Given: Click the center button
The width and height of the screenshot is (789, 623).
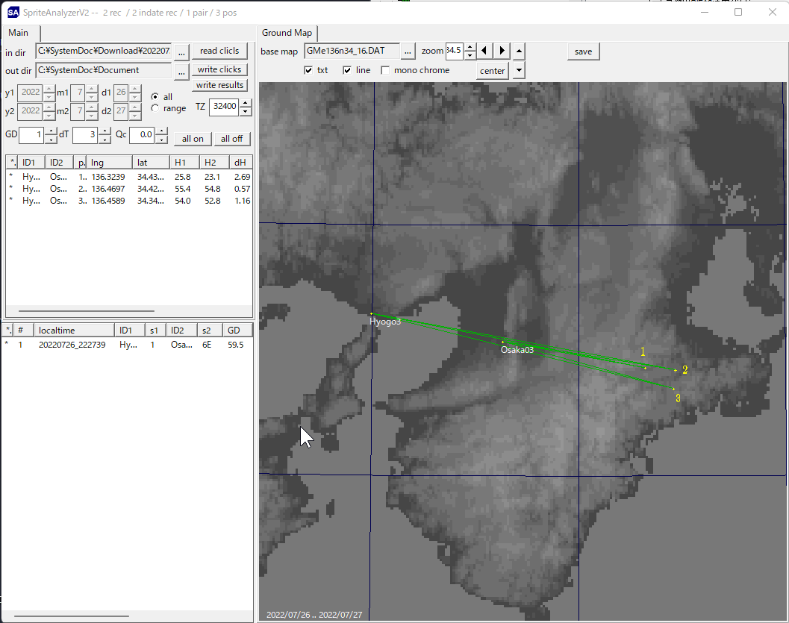Looking at the screenshot, I should (492, 71).
